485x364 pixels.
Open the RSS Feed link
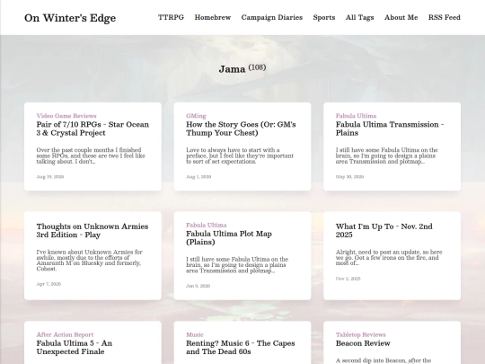tap(445, 17)
